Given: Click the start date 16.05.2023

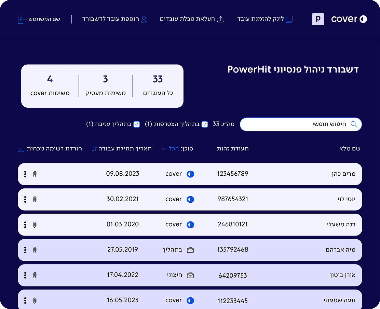Looking at the screenshot, I should coord(123,300).
